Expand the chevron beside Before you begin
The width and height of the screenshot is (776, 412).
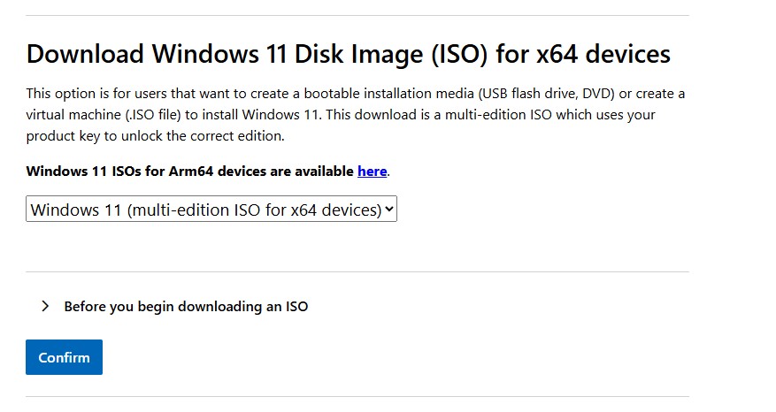coord(45,307)
